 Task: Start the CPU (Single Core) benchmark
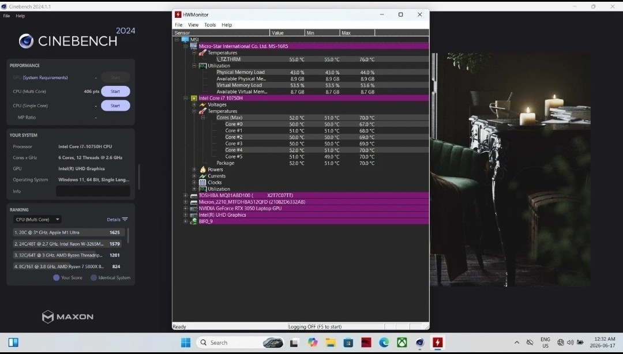(115, 106)
